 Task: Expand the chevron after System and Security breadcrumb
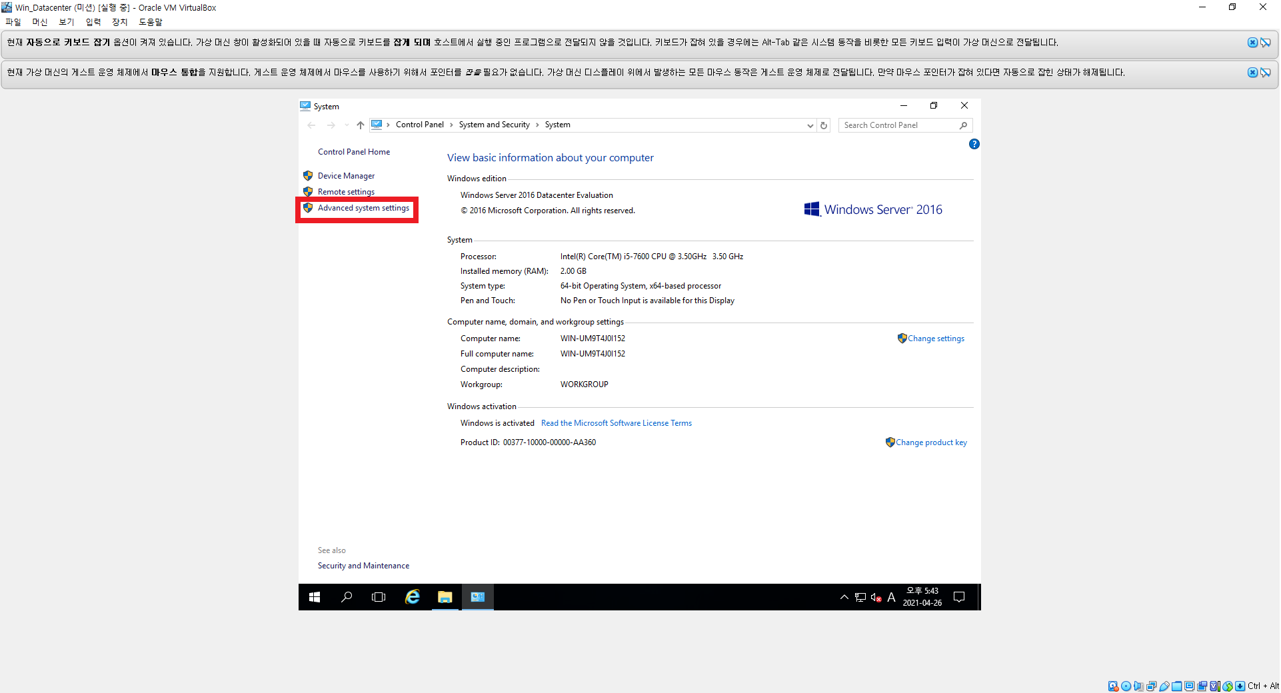pyautogui.click(x=537, y=125)
